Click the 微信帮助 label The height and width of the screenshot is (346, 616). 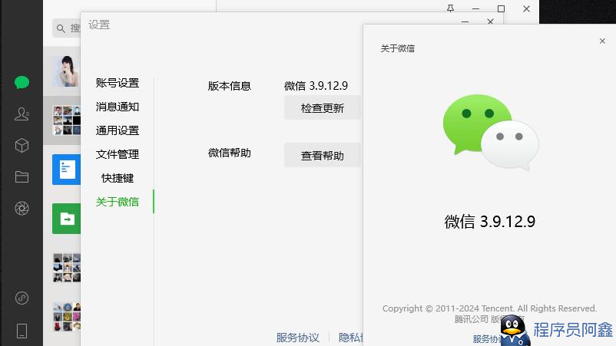230,153
